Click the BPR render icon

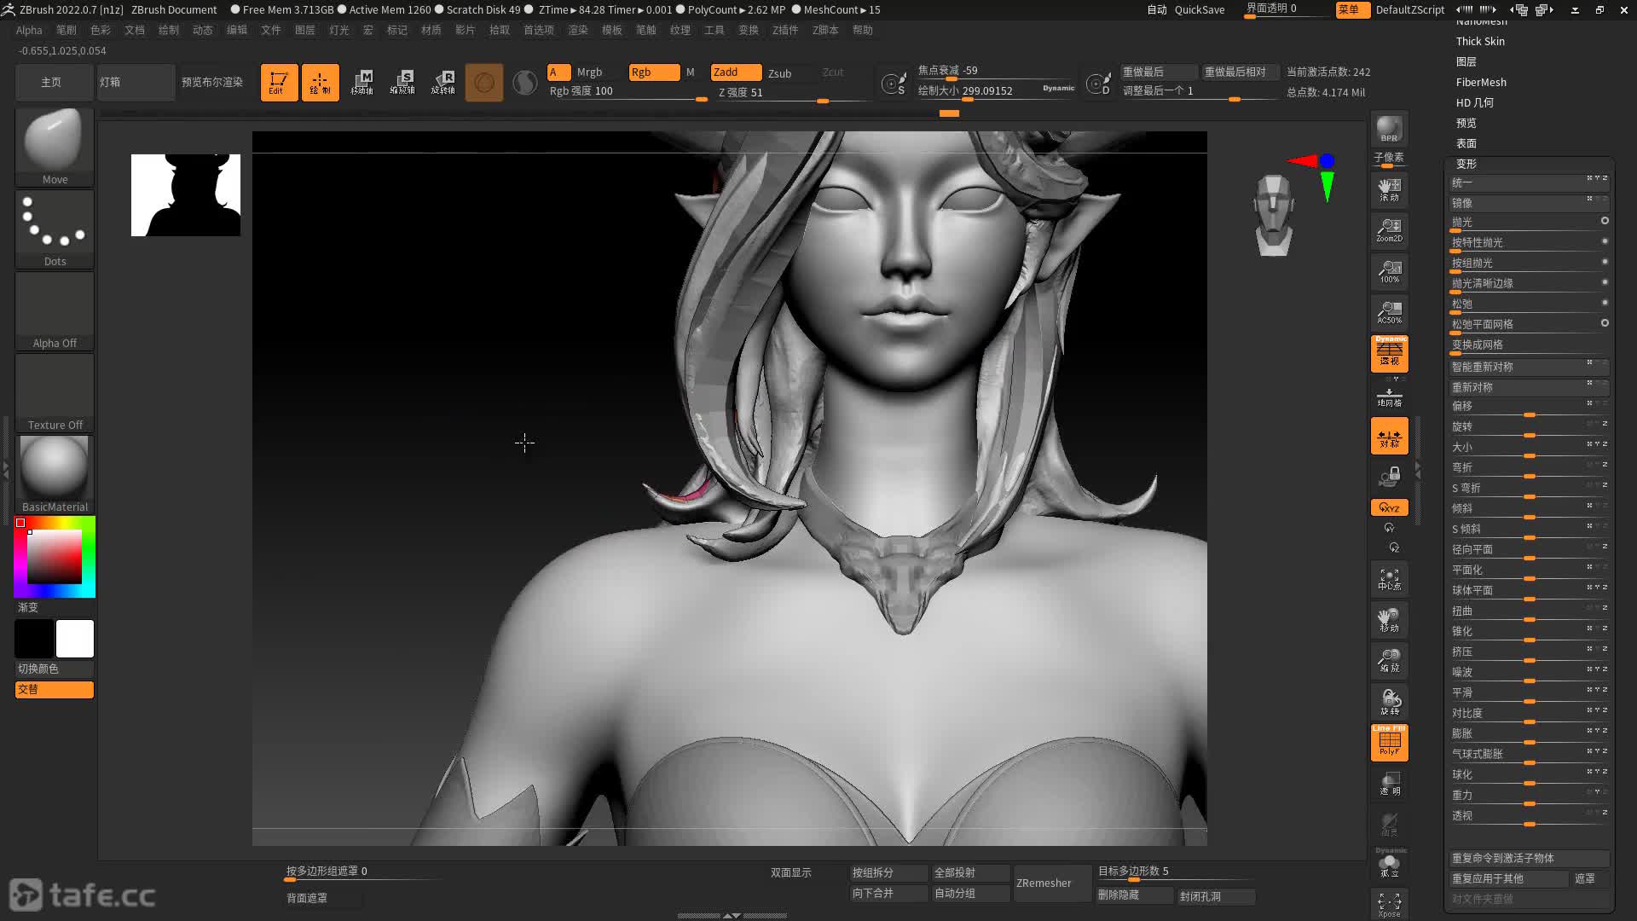click(x=1389, y=129)
